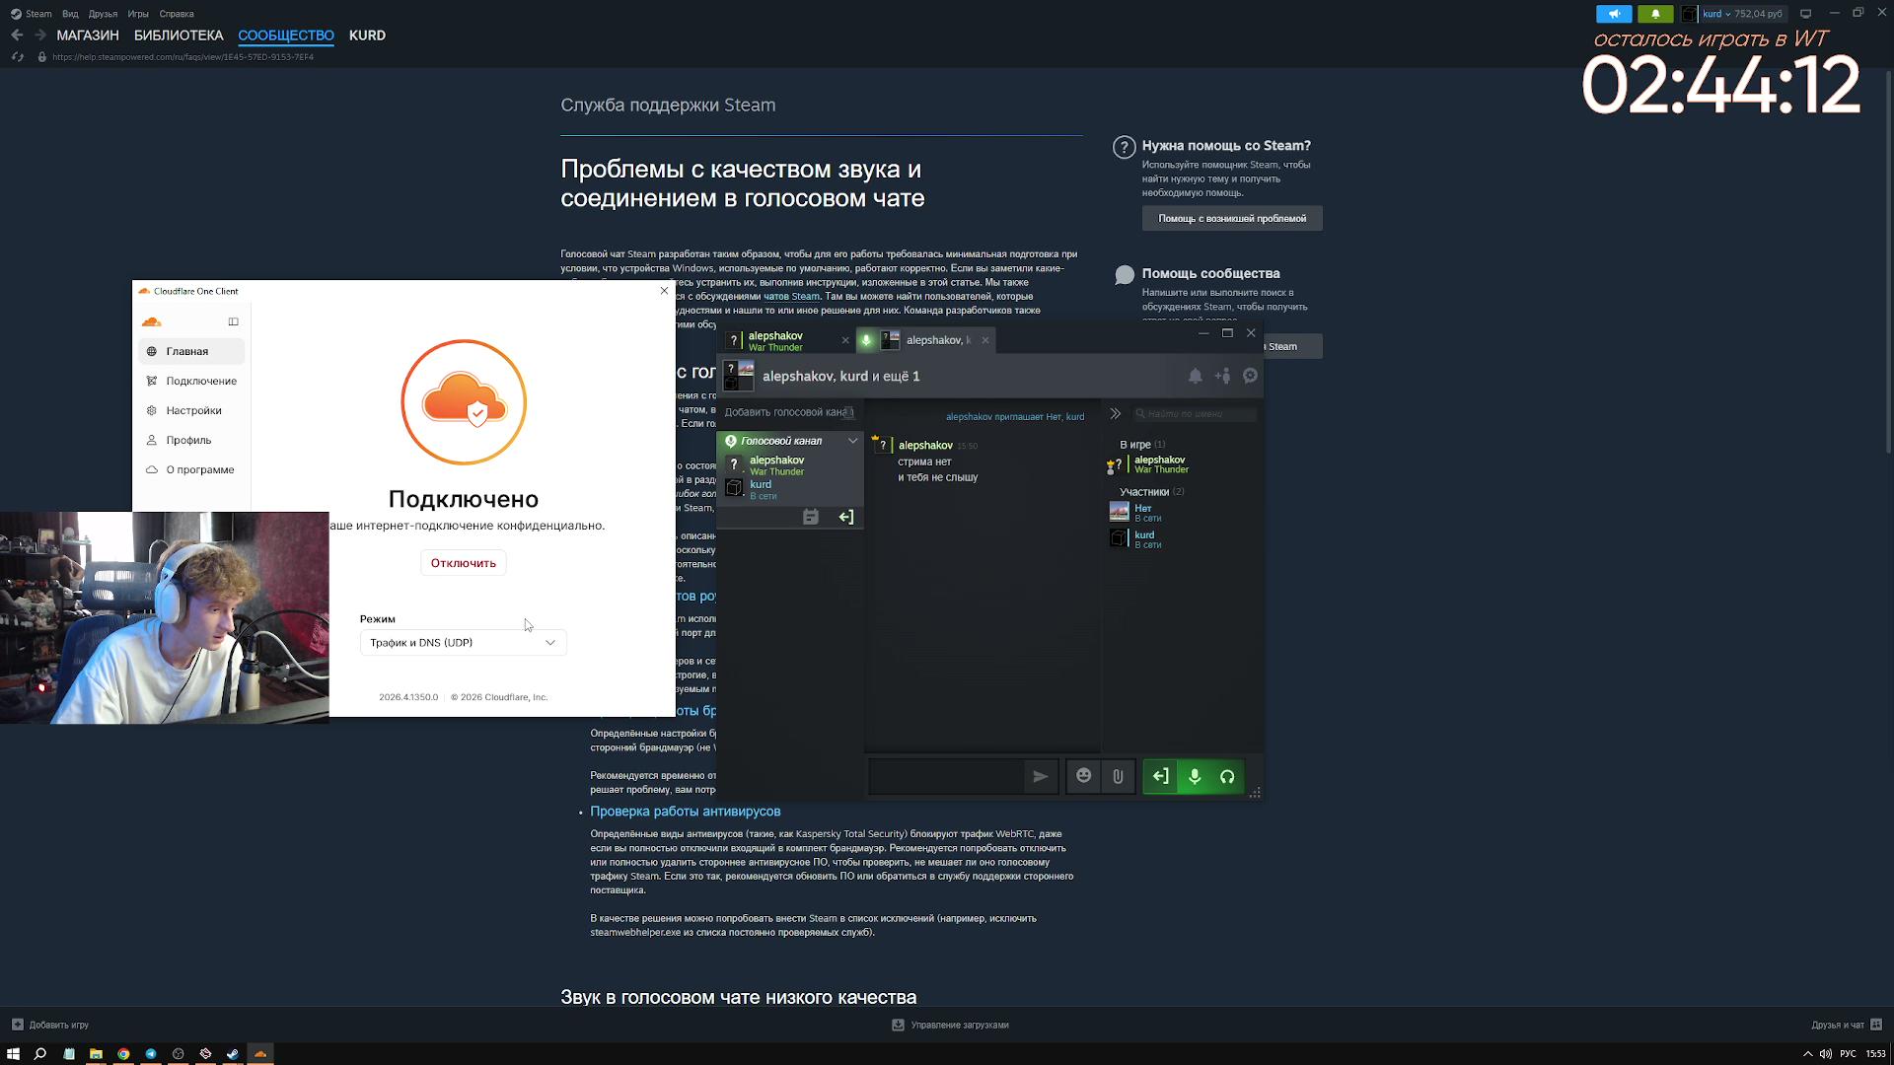Screen dimensions: 1894x1065
Task: Go to БИБЛИОТЕКА tab
Action: click(179, 35)
